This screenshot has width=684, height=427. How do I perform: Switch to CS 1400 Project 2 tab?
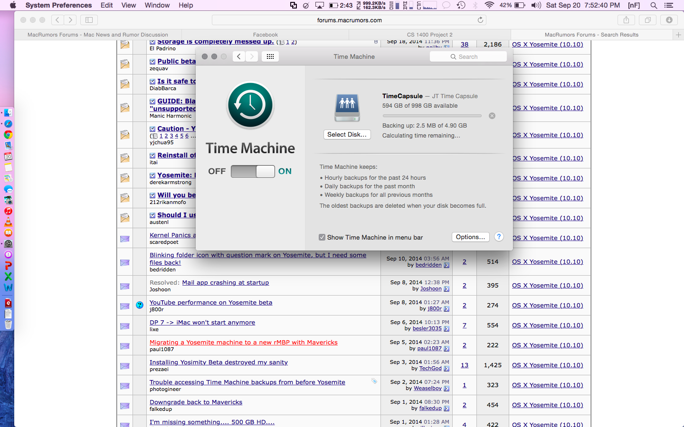[x=430, y=35]
